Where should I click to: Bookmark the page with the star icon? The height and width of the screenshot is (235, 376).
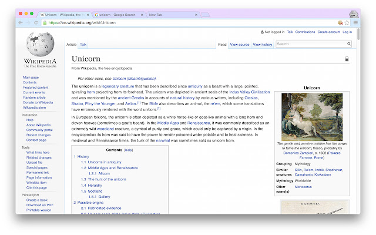pos(347,22)
